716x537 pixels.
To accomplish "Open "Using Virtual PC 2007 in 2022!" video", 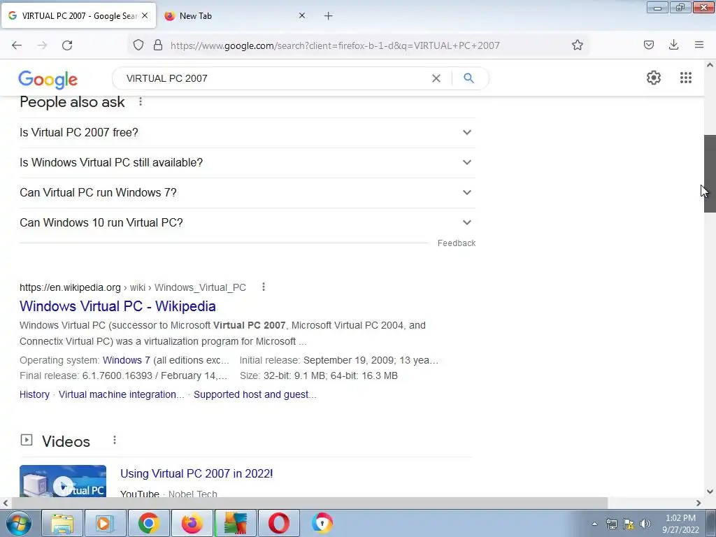I will pyautogui.click(x=196, y=473).
